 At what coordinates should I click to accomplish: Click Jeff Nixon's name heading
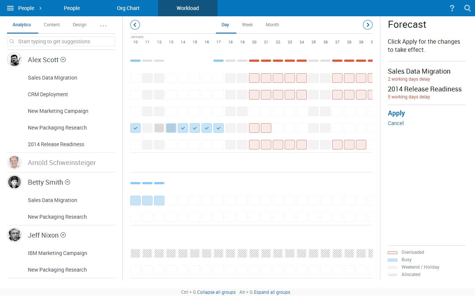tap(43, 235)
